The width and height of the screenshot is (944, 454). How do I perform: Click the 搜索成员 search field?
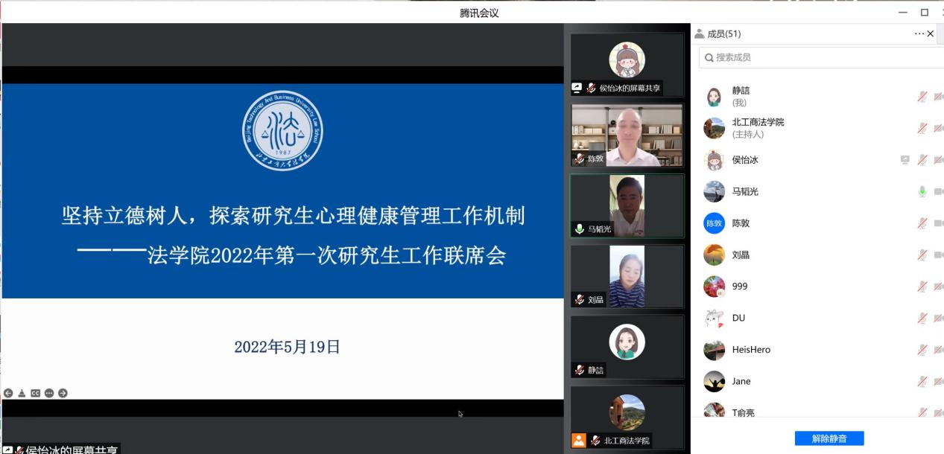(820, 57)
